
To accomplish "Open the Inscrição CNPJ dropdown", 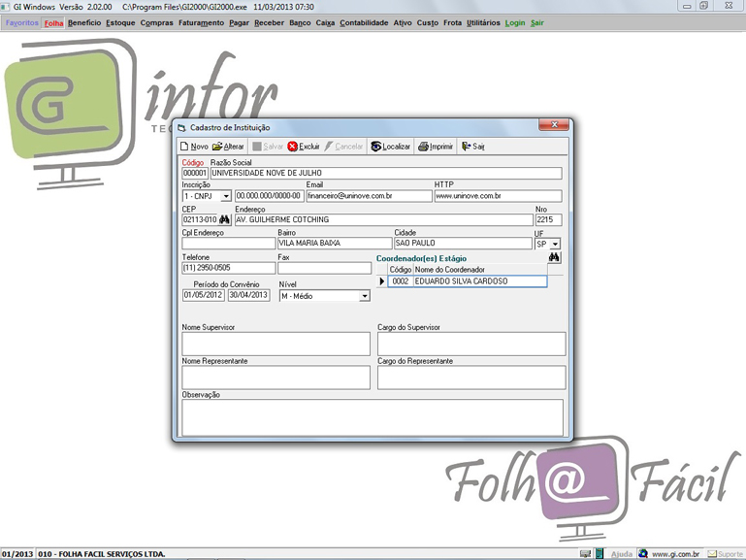I will (226, 196).
